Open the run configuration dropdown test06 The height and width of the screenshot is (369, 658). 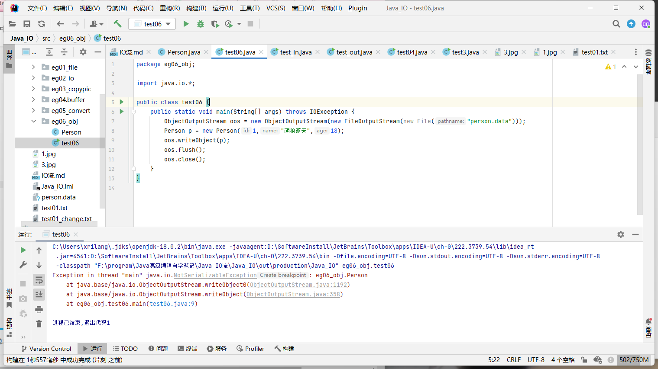152,24
